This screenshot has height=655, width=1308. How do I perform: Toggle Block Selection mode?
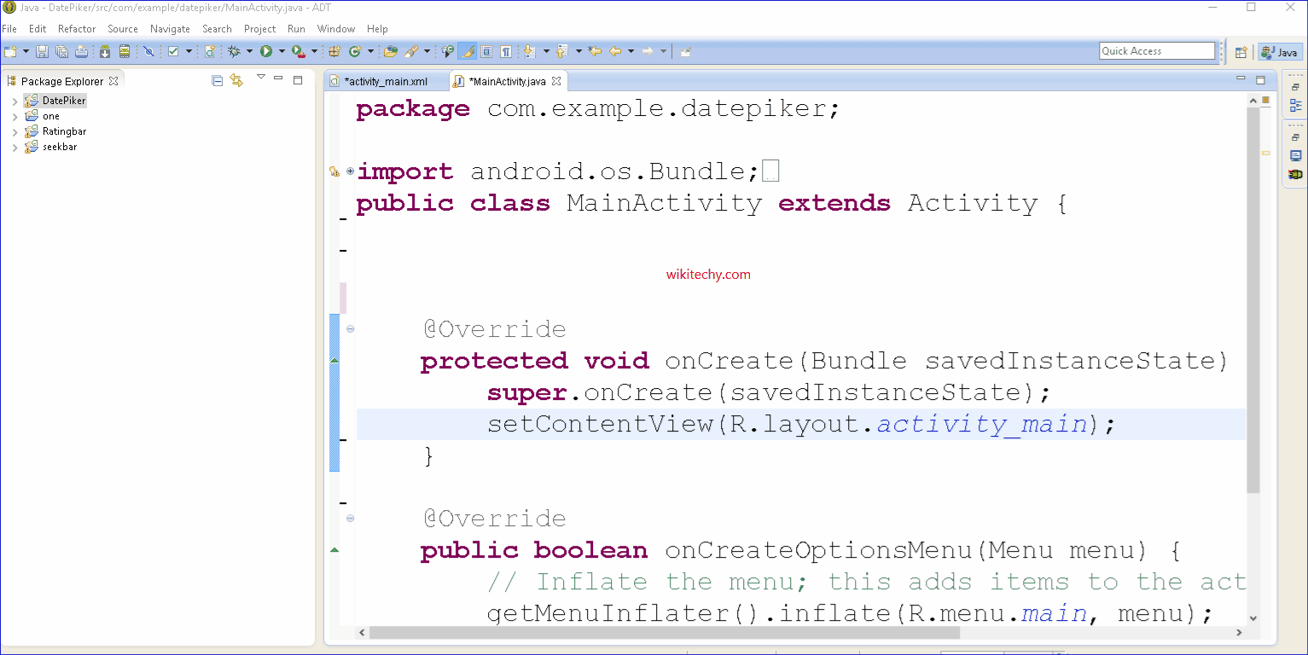pos(486,51)
